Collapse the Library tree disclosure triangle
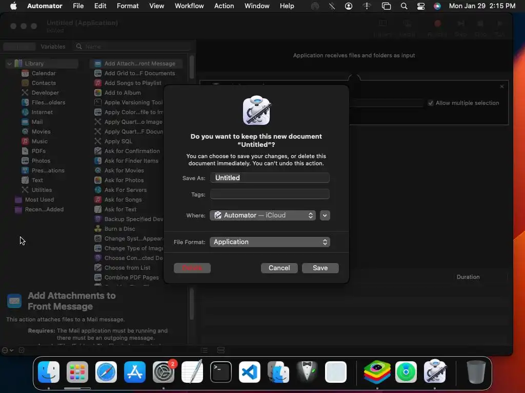Screen dimensions: 525x393 pyautogui.click(x=9, y=63)
